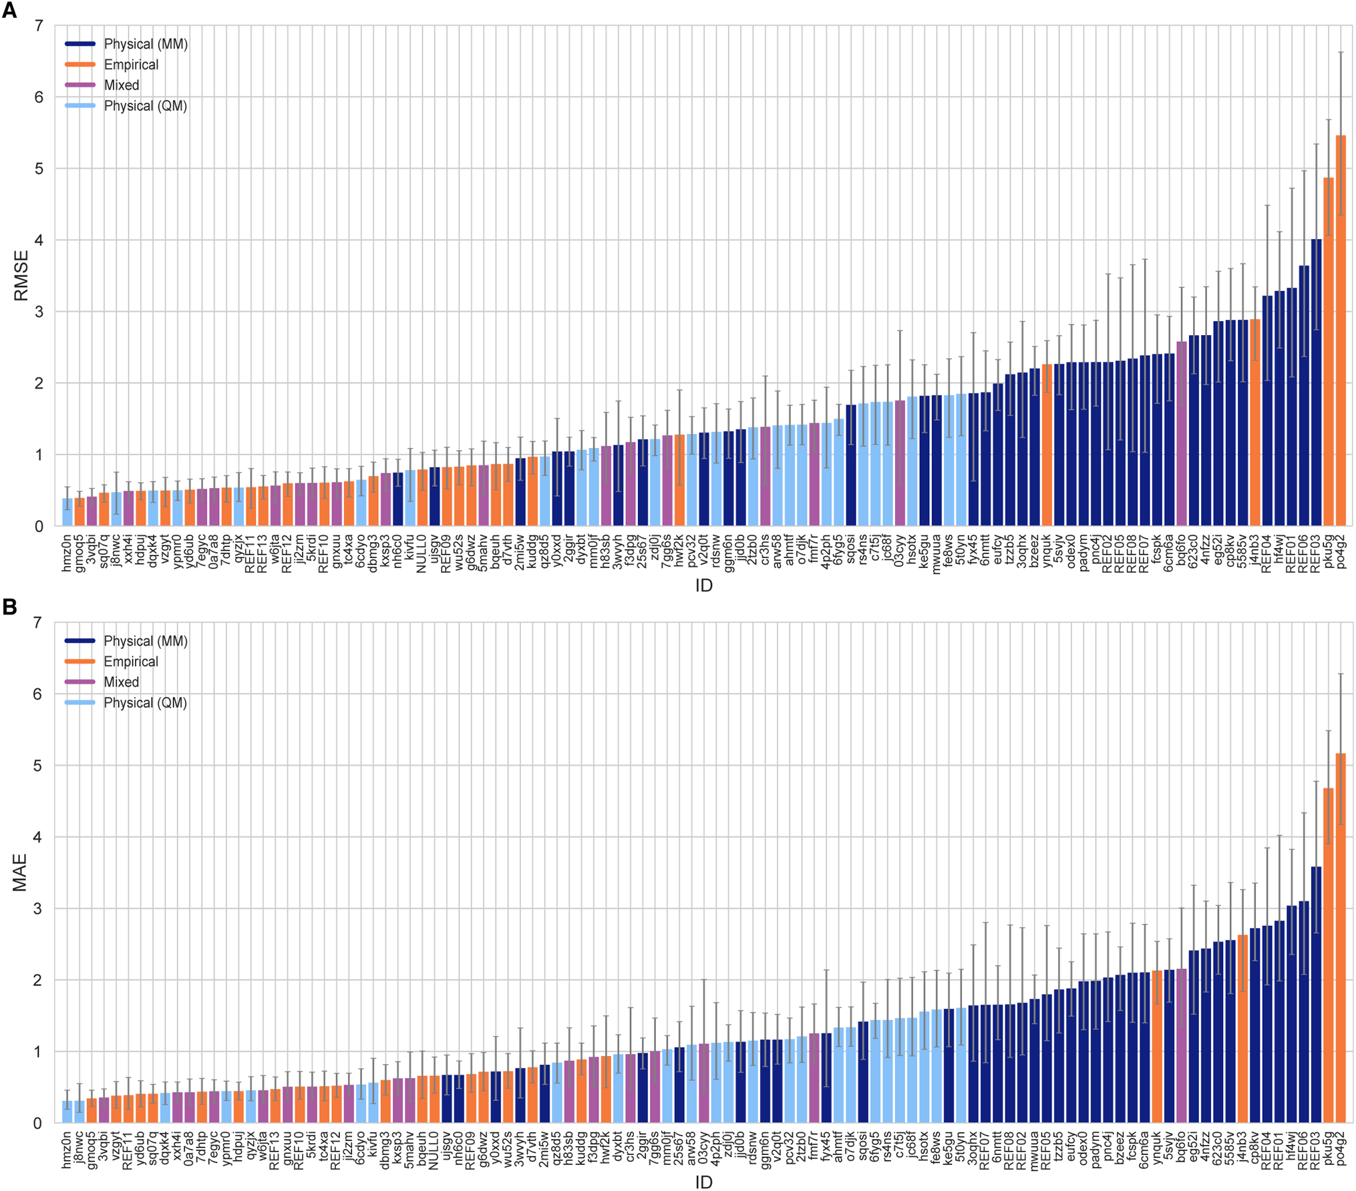Click the 'RMSE' y-axis title
The width and height of the screenshot is (1356, 1191).
pyautogui.click(x=21, y=276)
